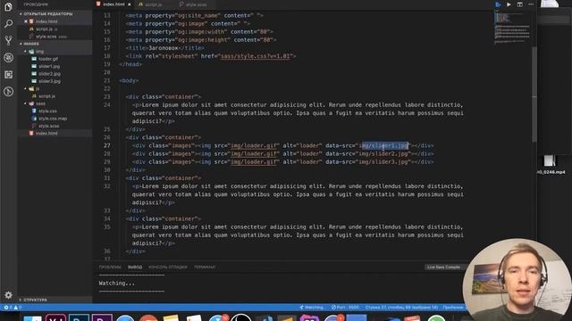
Task: Click the 'Watching...' output text
Action: (x=117, y=283)
